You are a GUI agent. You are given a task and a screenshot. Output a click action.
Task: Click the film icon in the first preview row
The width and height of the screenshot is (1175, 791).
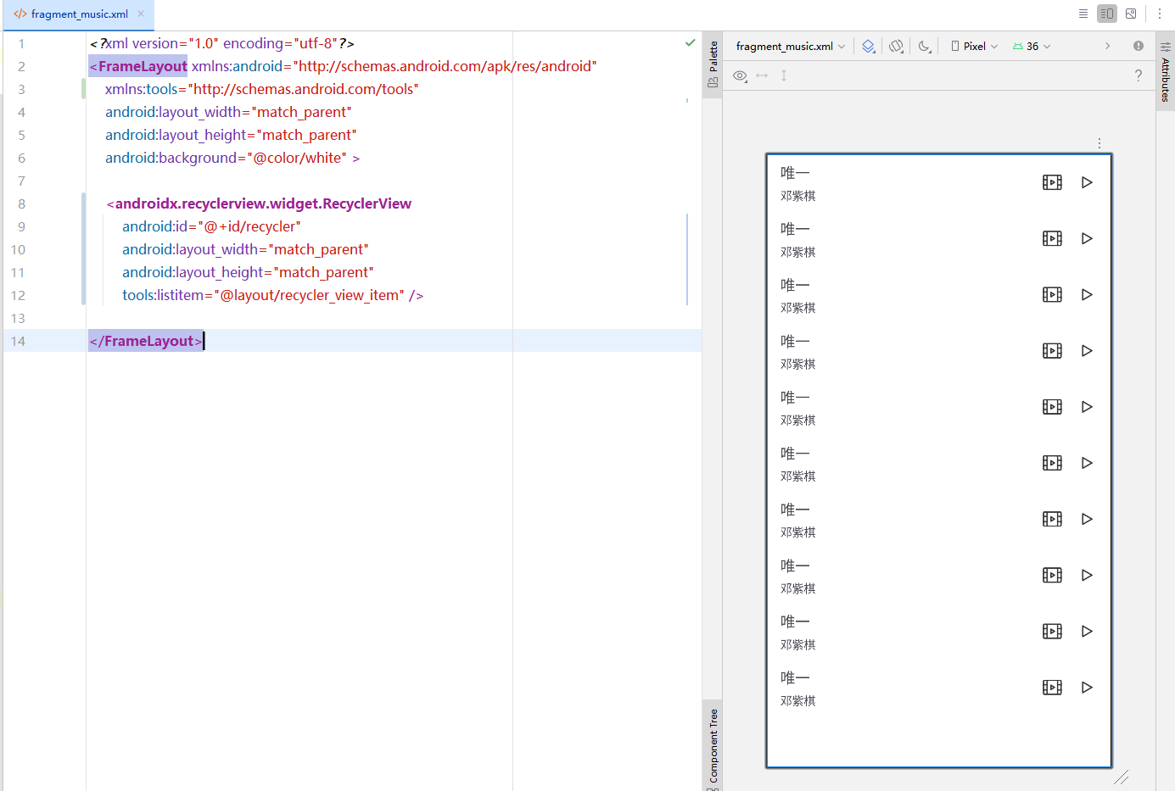tap(1052, 182)
